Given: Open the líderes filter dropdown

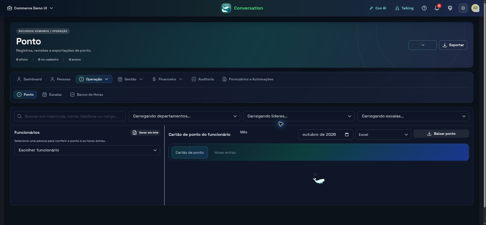Looking at the screenshot, I should [x=299, y=116].
